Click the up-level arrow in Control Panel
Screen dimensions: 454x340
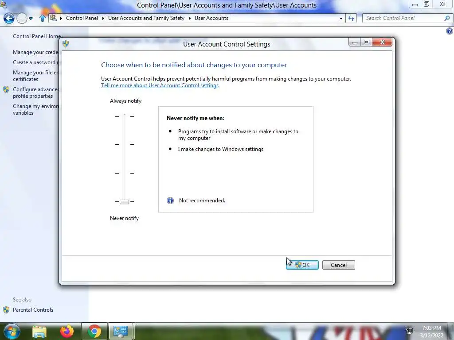tap(43, 18)
